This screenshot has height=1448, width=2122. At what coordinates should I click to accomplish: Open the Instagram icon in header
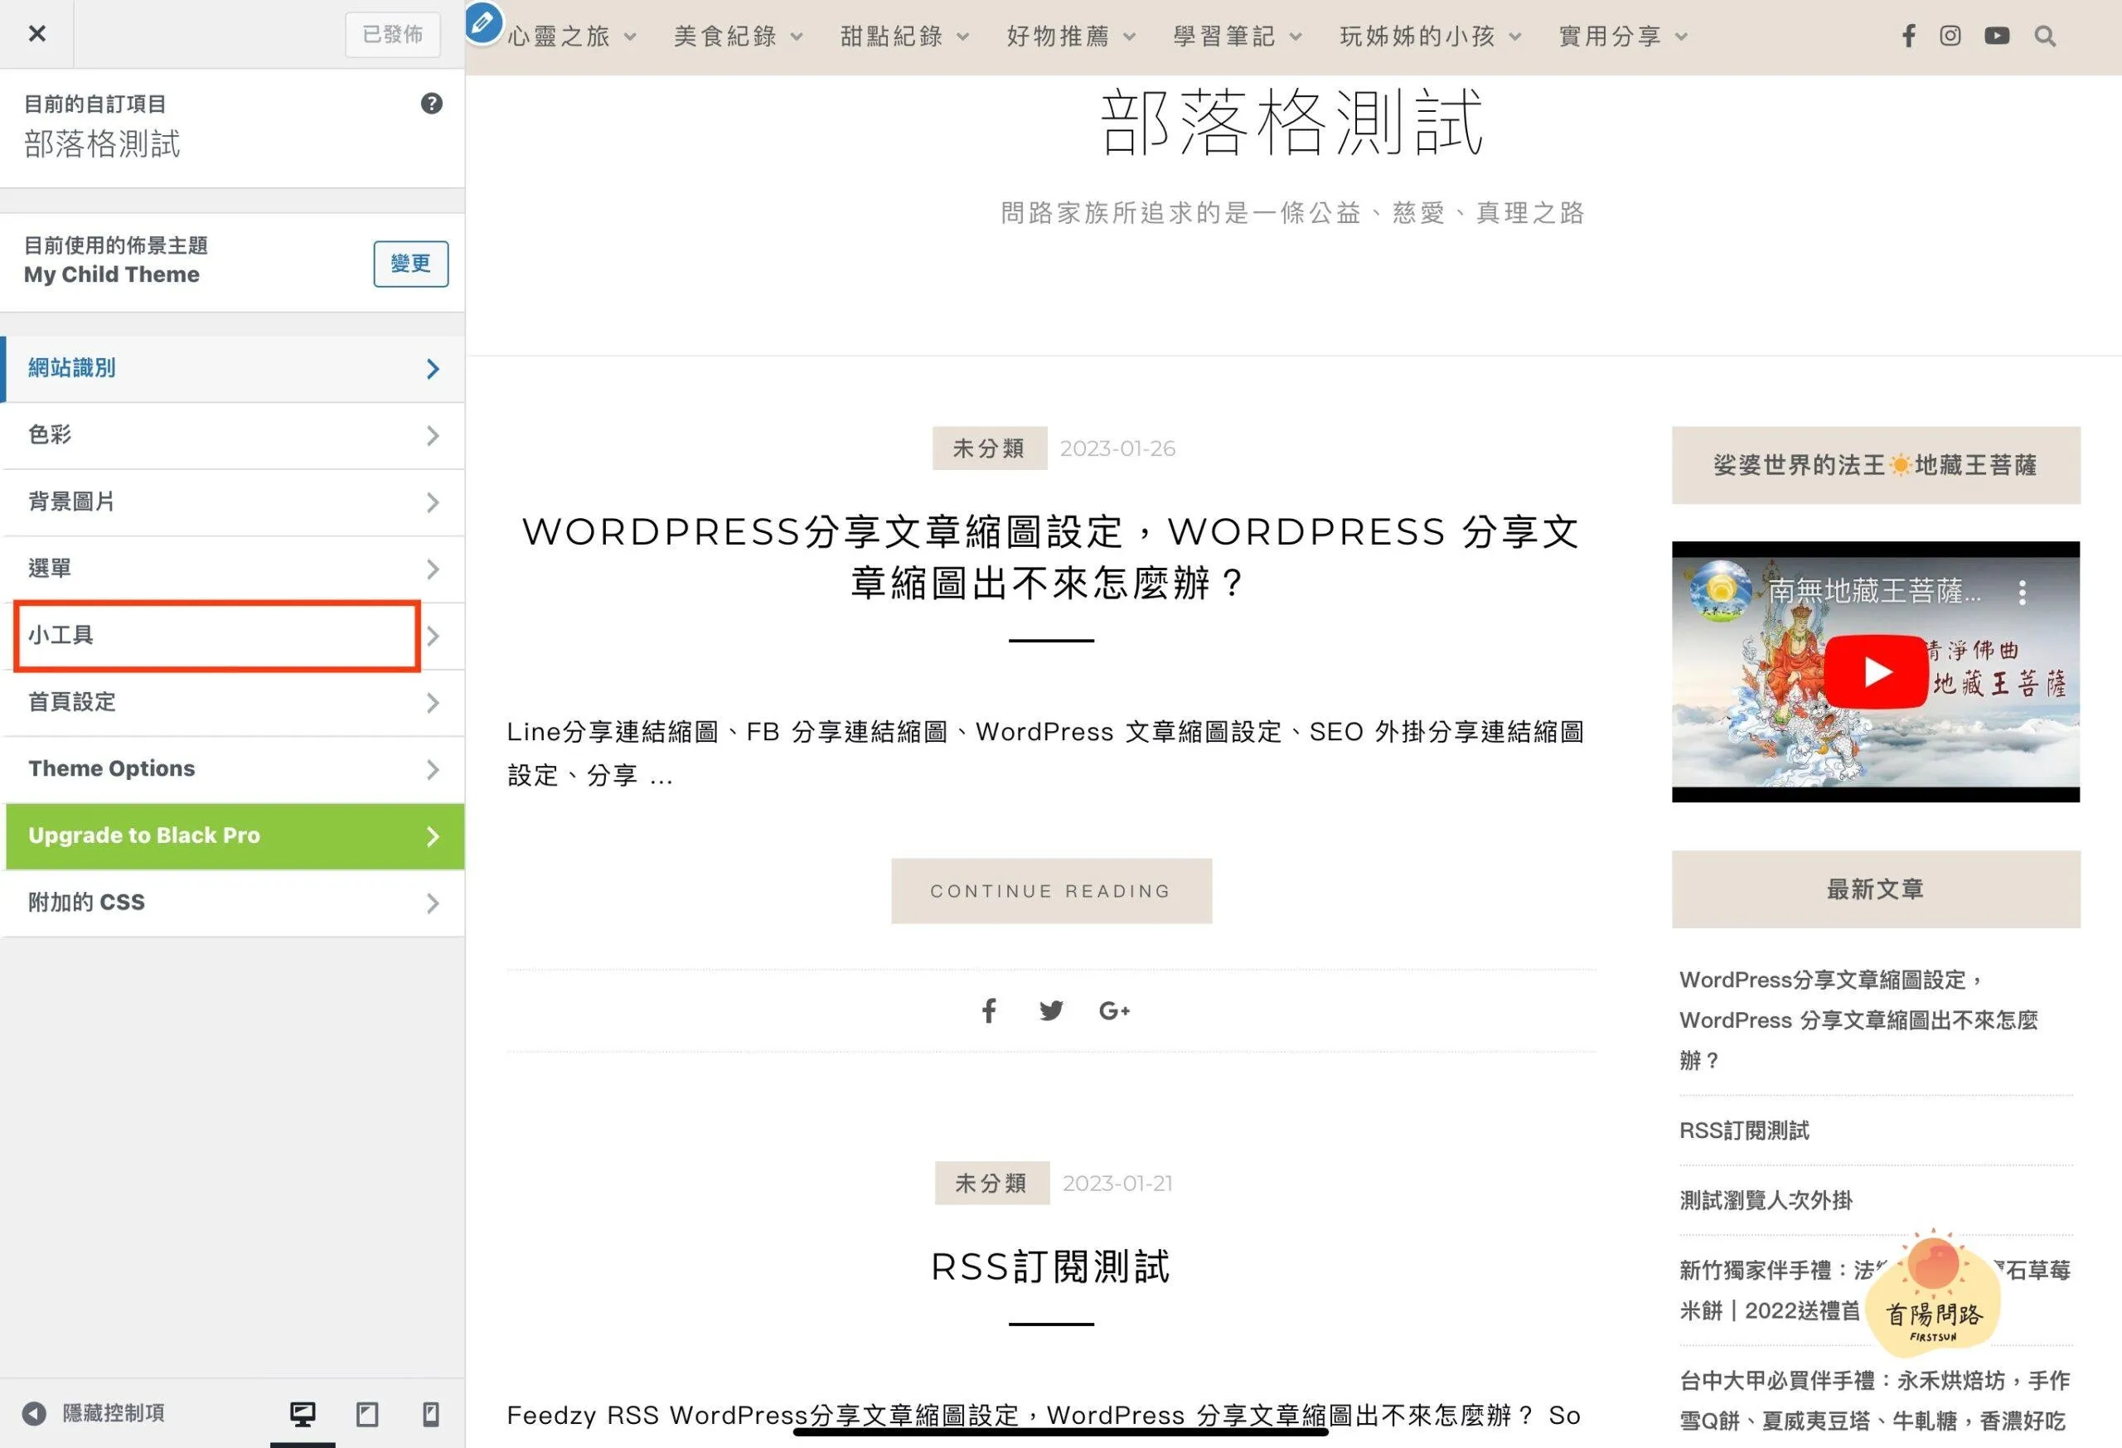[x=1950, y=36]
